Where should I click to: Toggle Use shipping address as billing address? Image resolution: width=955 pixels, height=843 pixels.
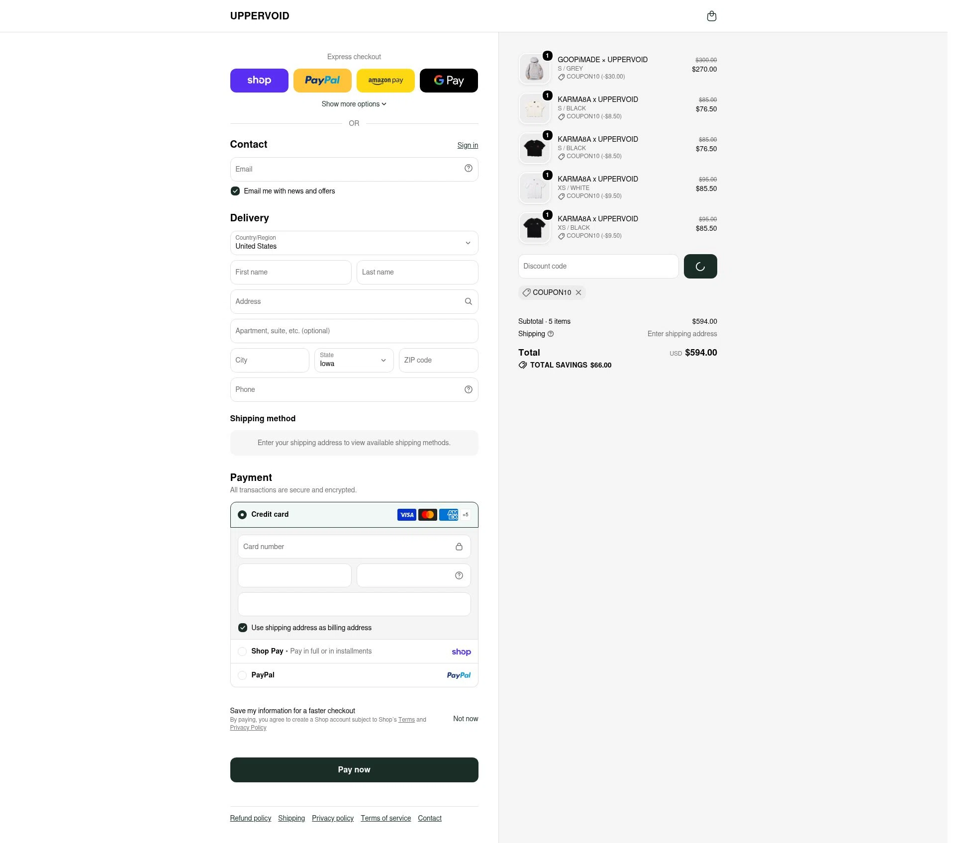(x=242, y=628)
